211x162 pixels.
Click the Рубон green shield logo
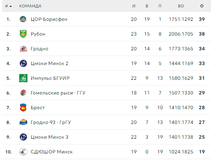click(23, 34)
